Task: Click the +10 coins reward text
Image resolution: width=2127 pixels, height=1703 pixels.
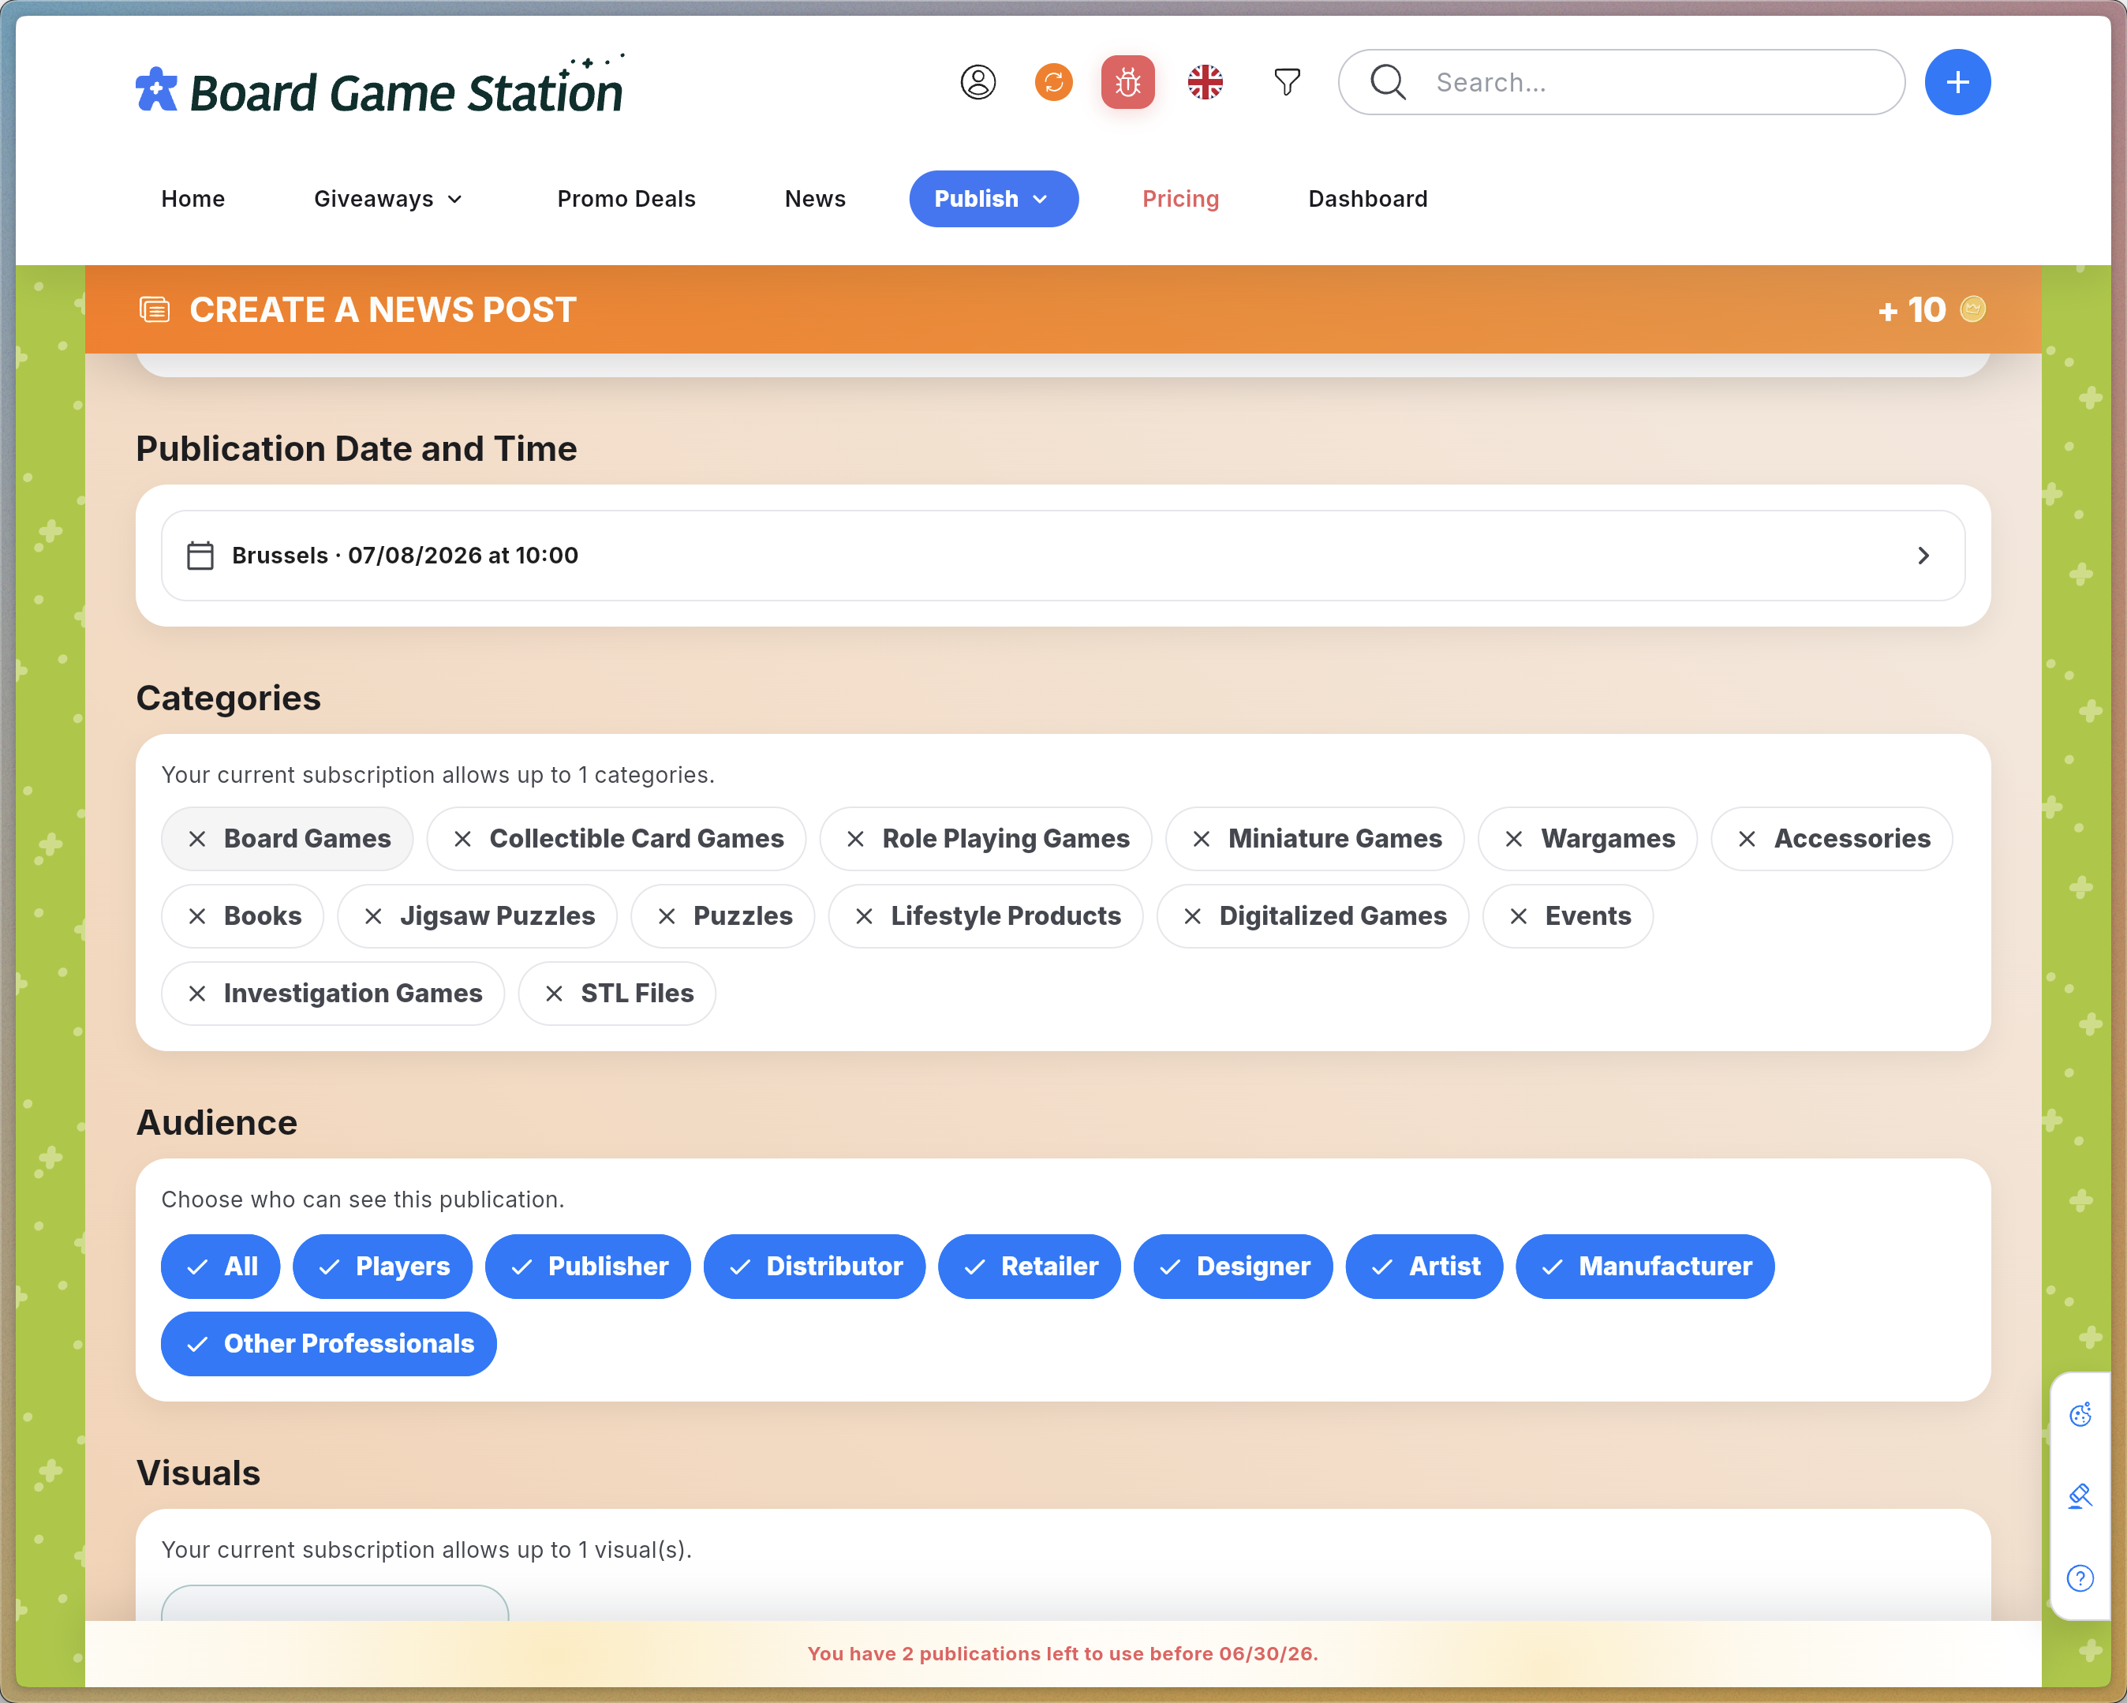Action: [1913, 310]
